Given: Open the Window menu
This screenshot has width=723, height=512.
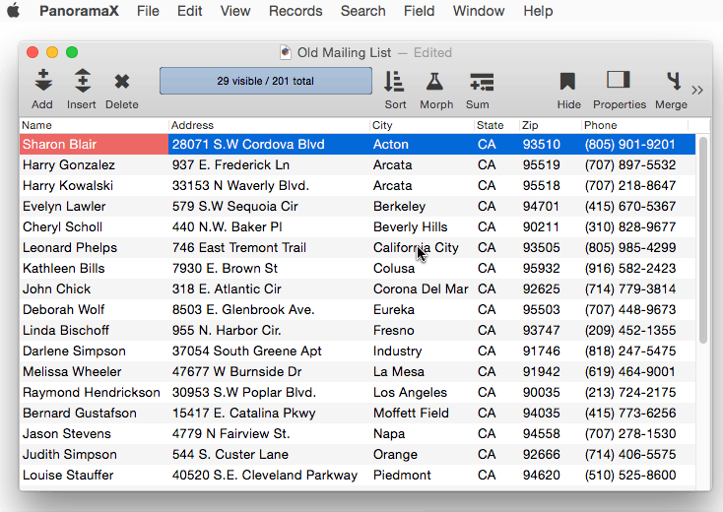Looking at the screenshot, I should (479, 11).
